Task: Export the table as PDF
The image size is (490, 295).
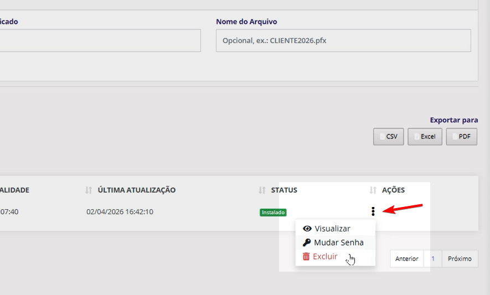Action: pos(461,137)
